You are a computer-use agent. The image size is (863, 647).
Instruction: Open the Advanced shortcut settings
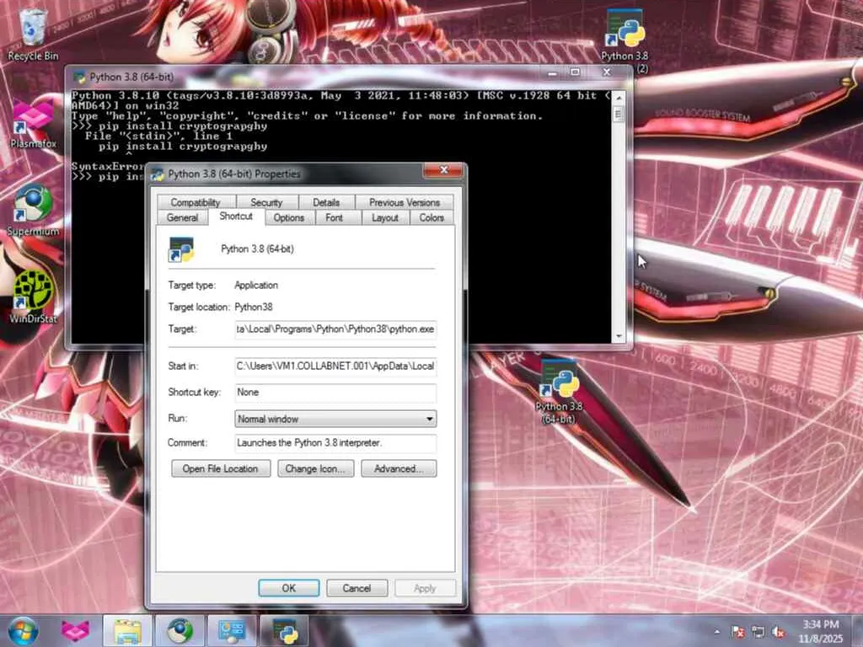[399, 468]
